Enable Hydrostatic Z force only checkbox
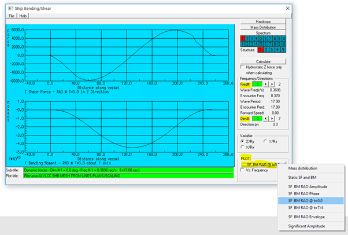The image size is (348, 235). pos(243,68)
